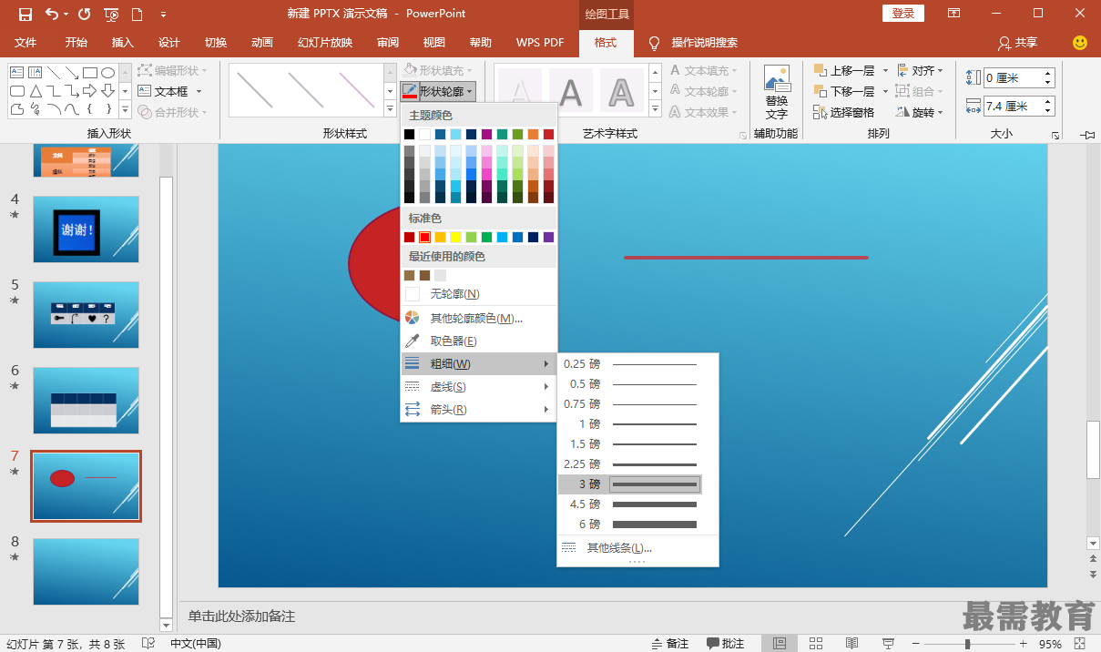Open the 虚线 dashes submenu
The height and width of the screenshot is (652, 1101).
click(x=478, y=387)
